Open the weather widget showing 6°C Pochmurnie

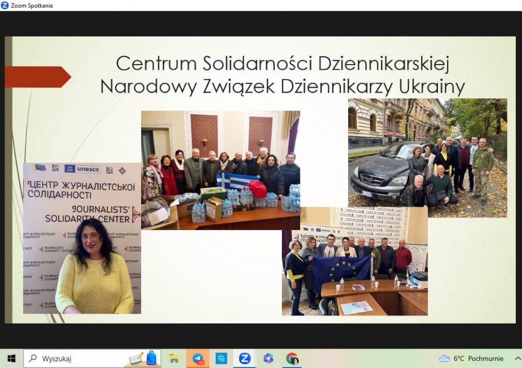[x=471, y=358]
